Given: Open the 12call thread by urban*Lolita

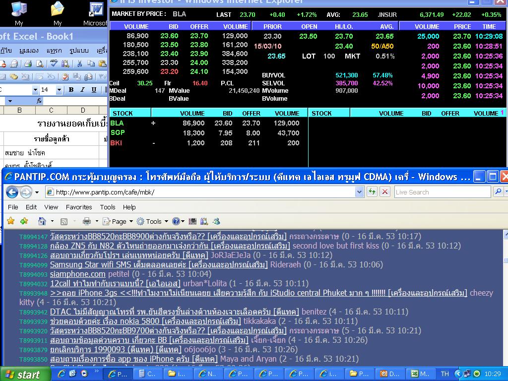Looking at the screenshot, I should point(115,283).
